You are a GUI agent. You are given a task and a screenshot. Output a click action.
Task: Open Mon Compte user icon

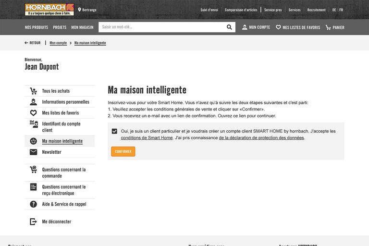pos(245,27)
